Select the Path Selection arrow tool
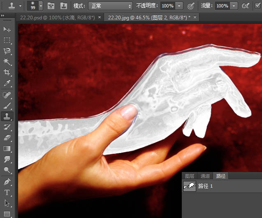 click(x=7, y=203)
